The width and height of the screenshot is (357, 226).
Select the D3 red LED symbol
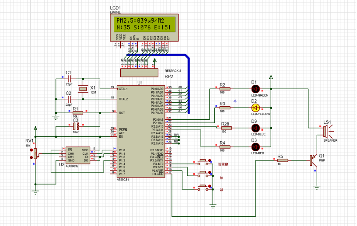point(255,147)
